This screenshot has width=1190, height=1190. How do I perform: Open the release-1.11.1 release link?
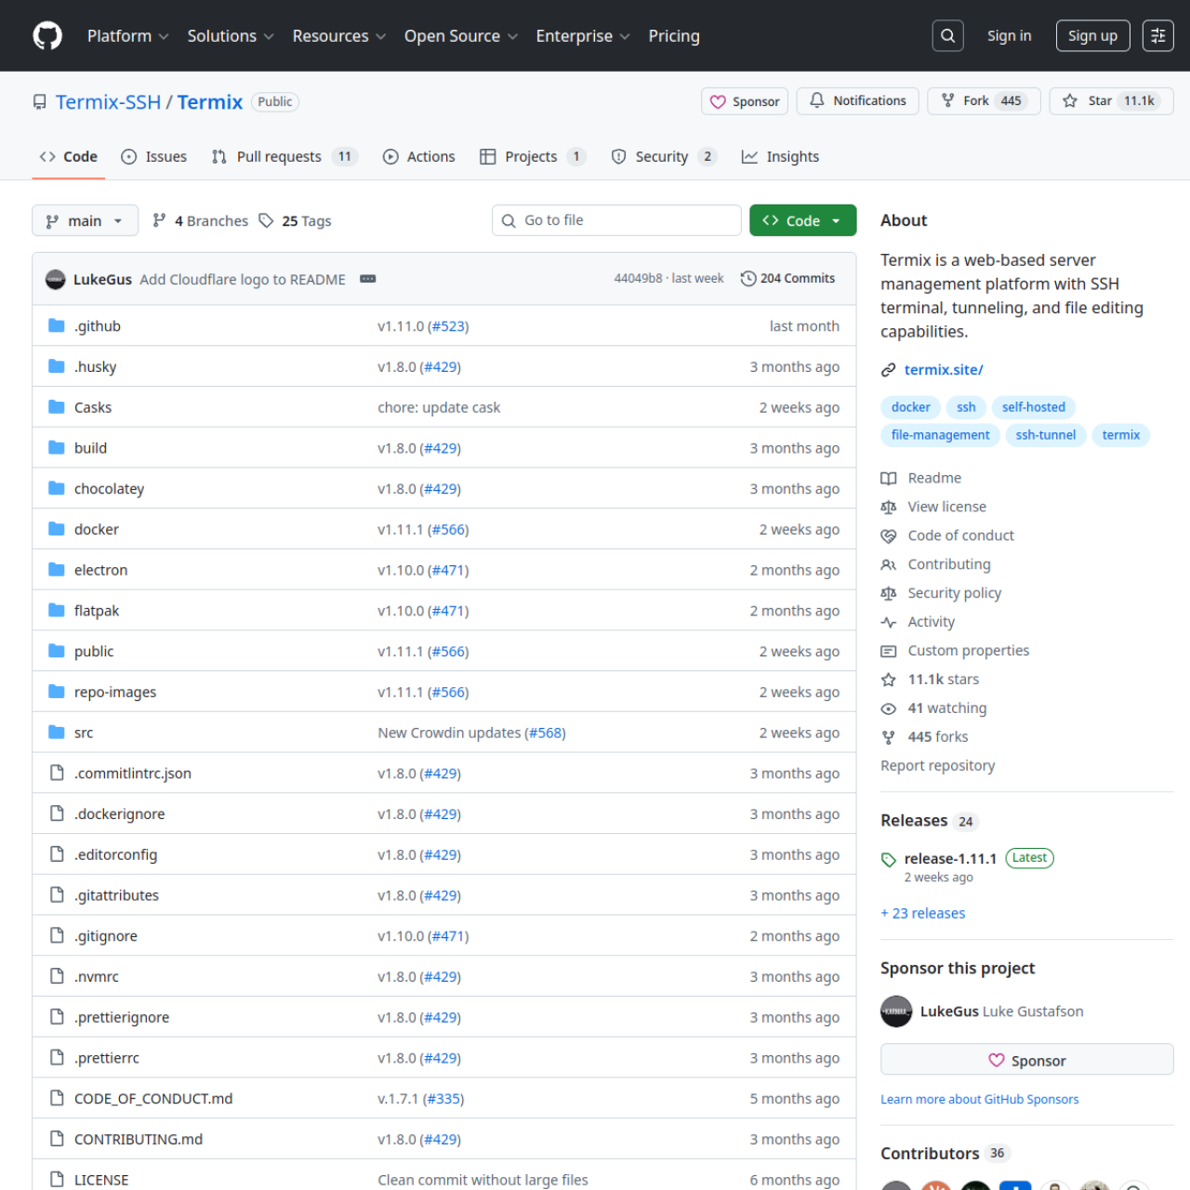(950, 858)
